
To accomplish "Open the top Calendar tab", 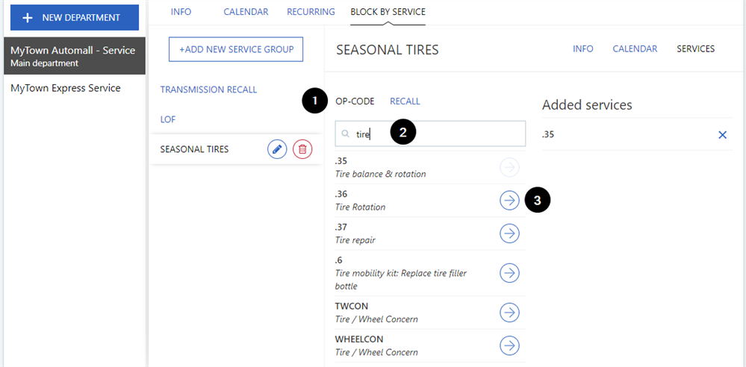I will (x=247, y=12).
